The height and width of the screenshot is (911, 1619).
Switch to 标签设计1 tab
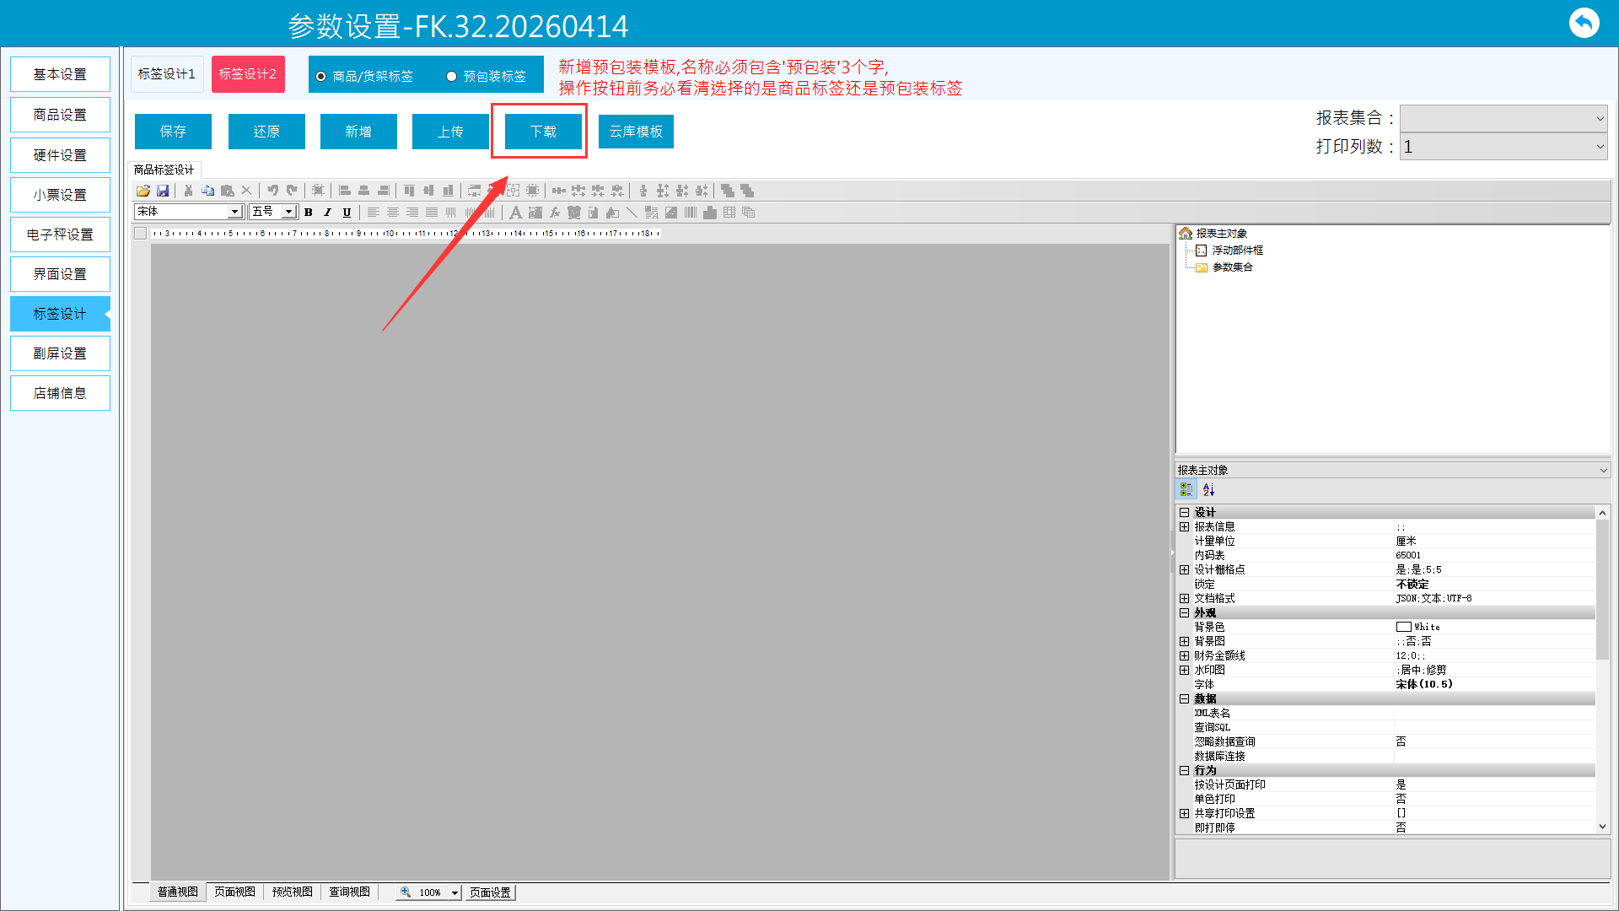pos(167,74)
